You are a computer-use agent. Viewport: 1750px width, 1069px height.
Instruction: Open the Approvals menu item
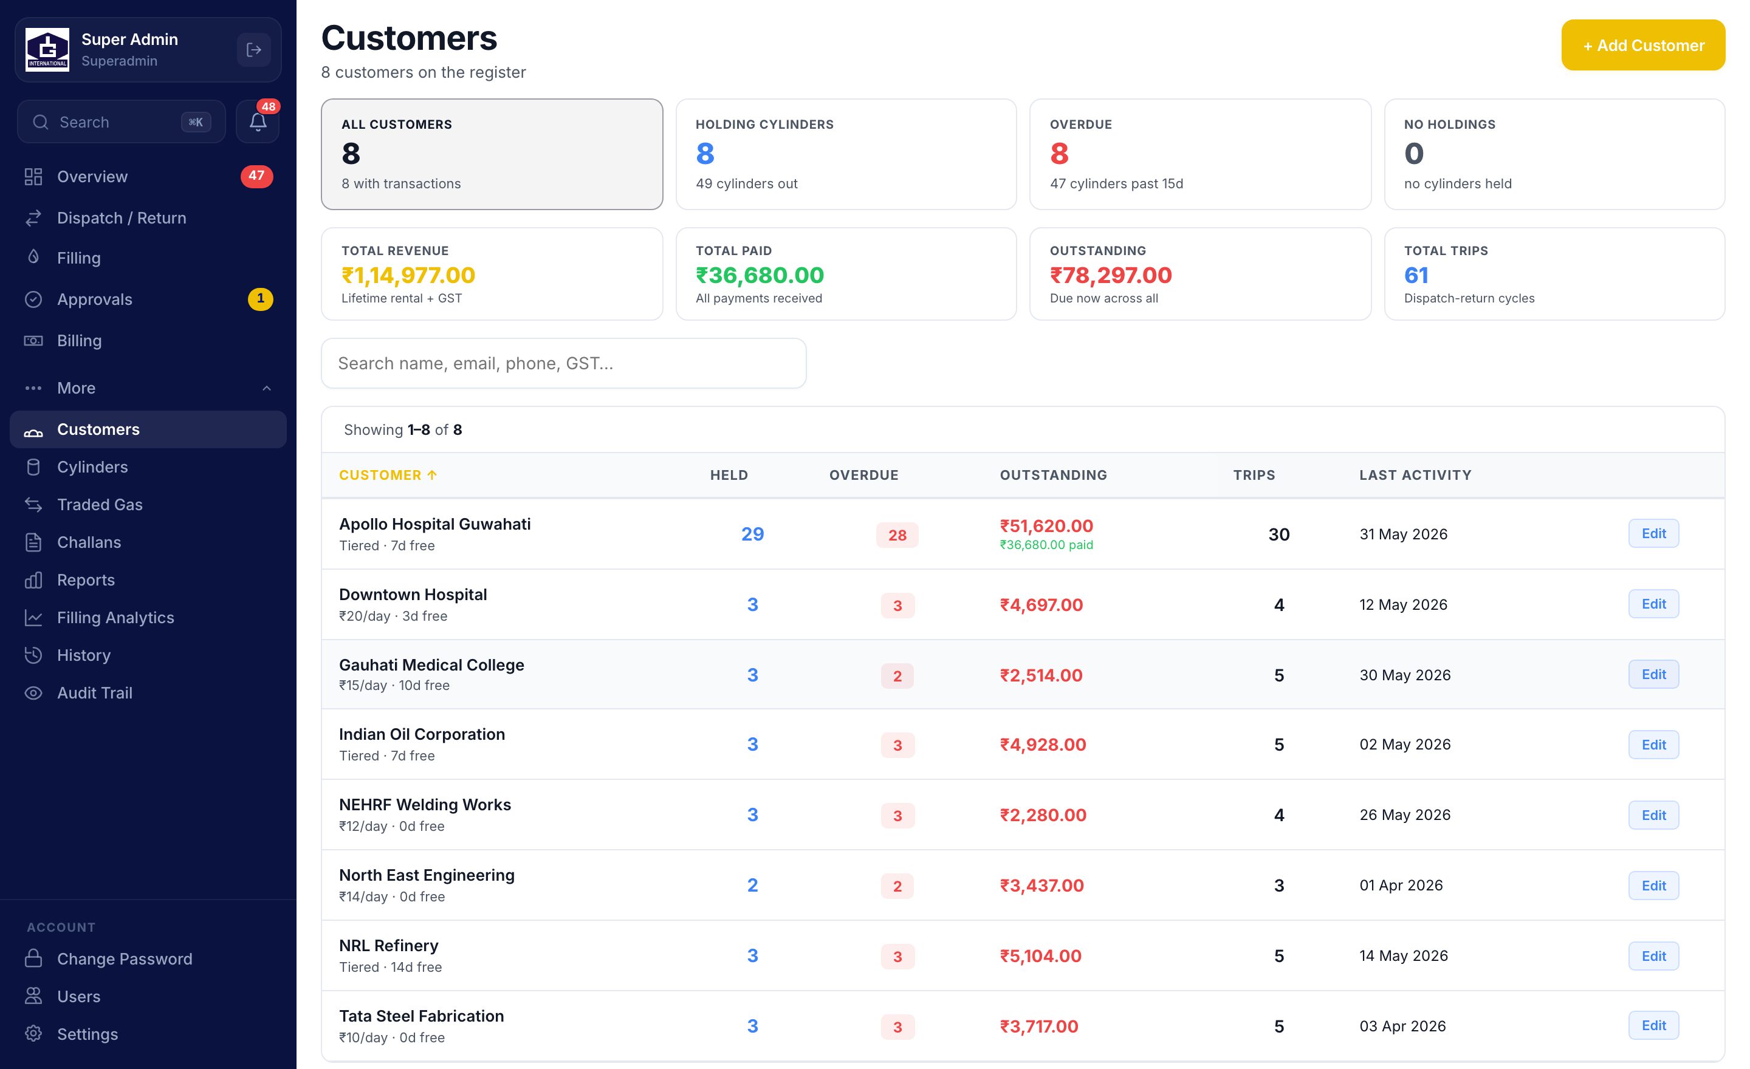coord(148,299)
